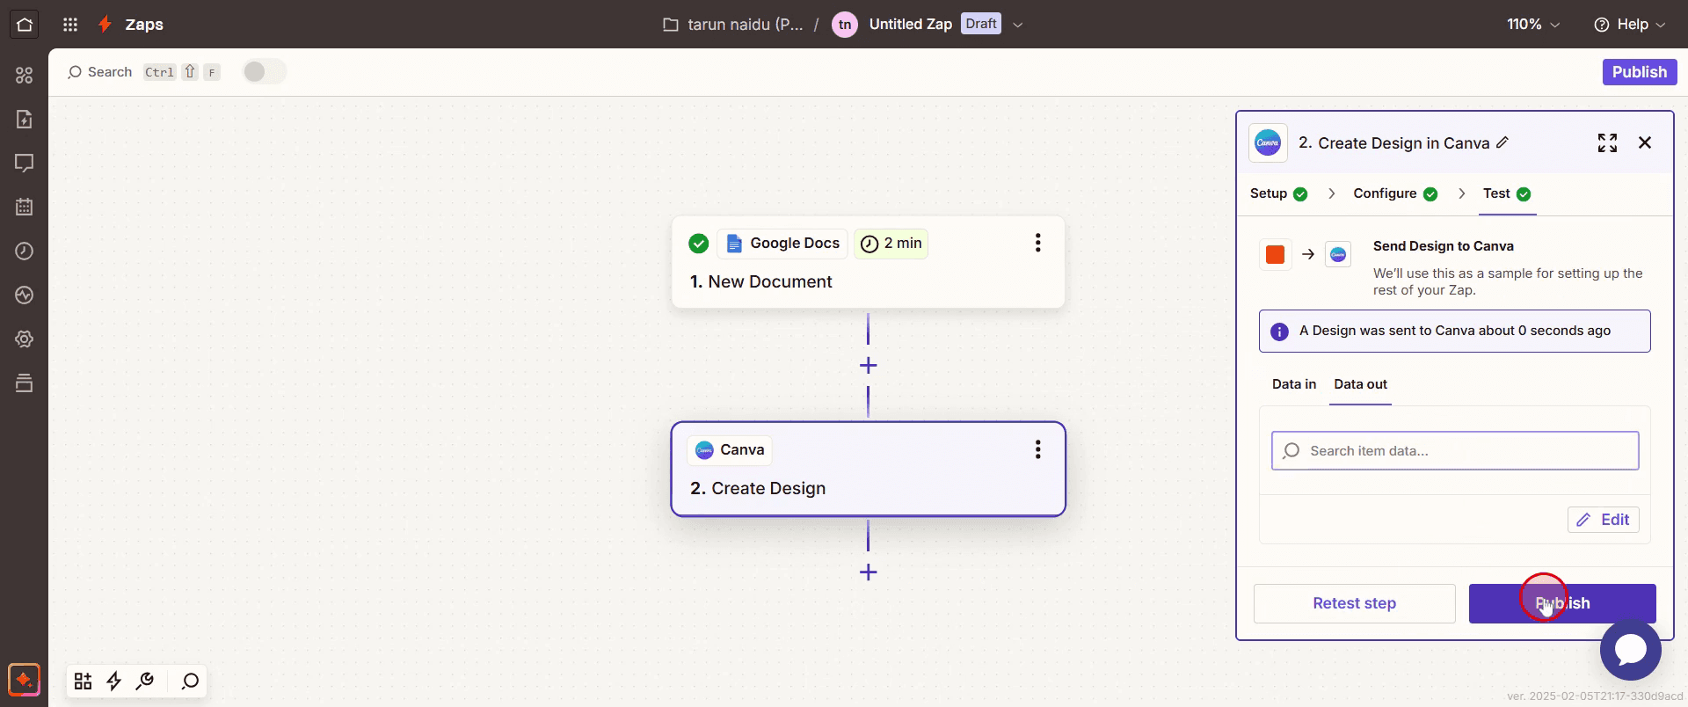Select the Google Docs New Document step
Viewport: 1688px width, 707px height.
pos(868,262)
